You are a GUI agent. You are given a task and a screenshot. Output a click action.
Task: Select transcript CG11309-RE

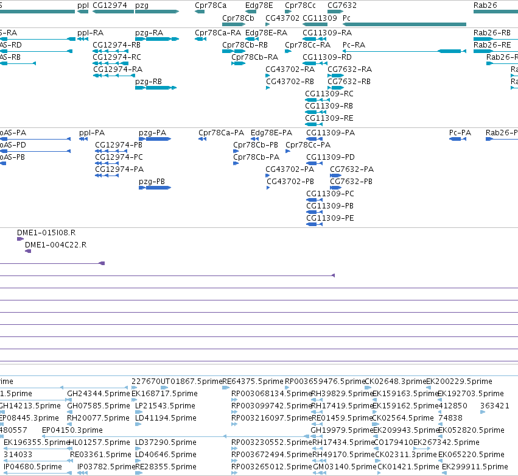coord(313,124)
